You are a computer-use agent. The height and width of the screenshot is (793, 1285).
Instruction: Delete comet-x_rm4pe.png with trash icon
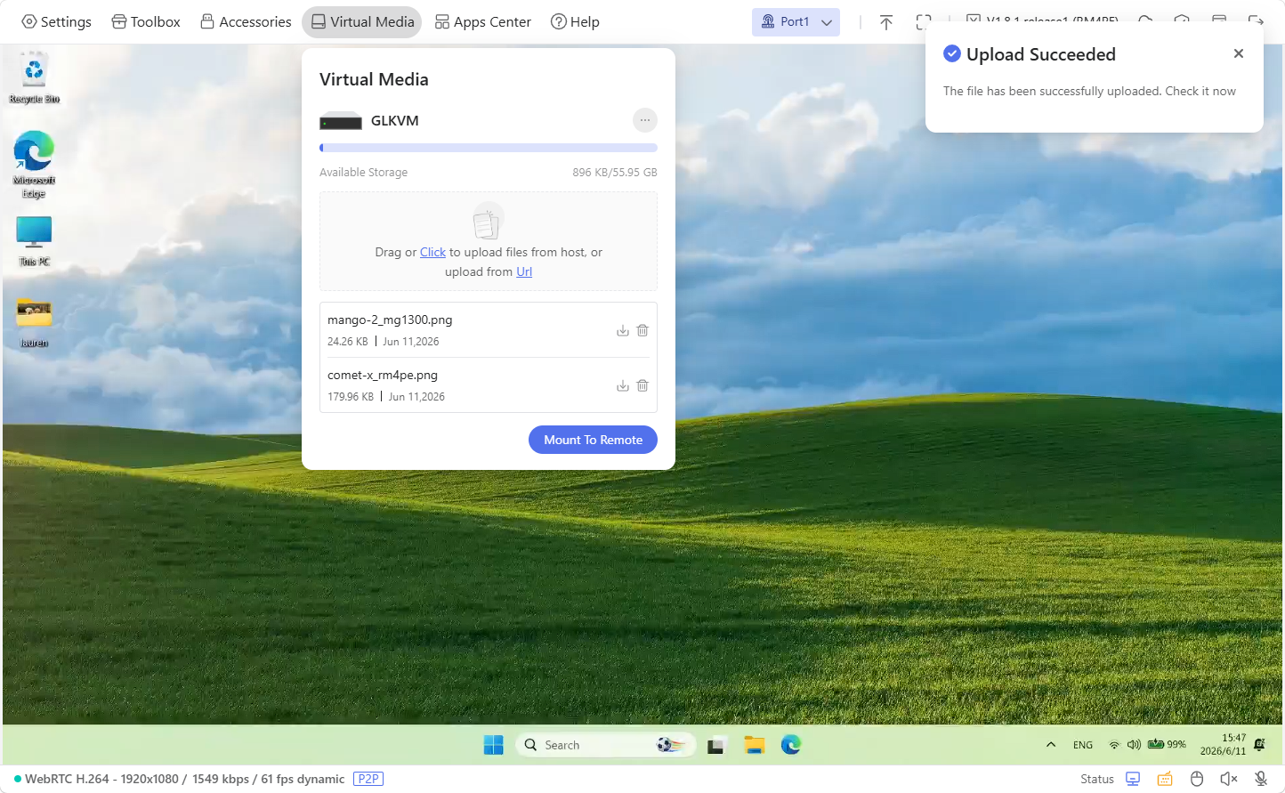(642, 385)
